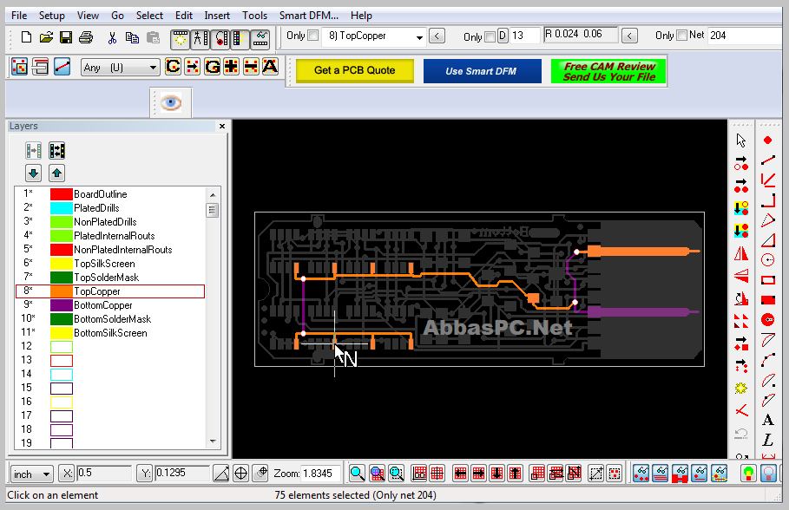Pan view down with the down arrow grid icon
This screenshot has width=789, height=510.
[496, 474]
